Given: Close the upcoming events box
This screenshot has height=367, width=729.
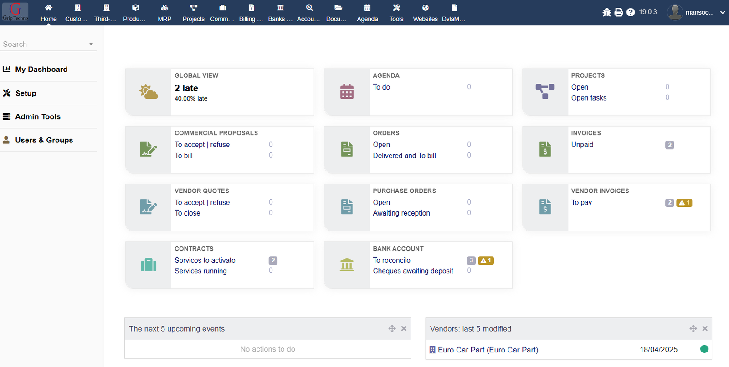Looking at the screenshot, I should pos(404,328).
